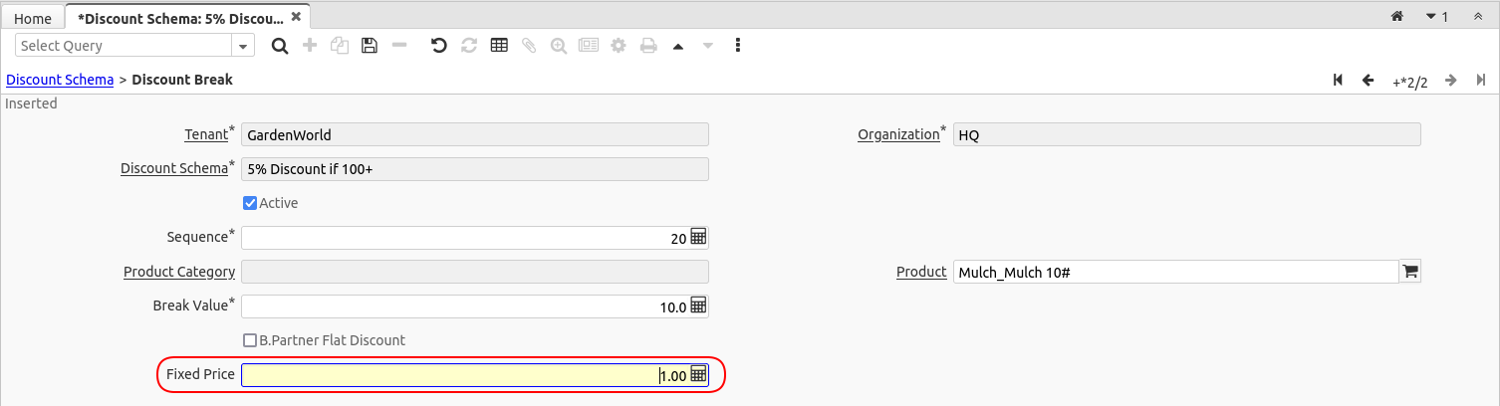Open calculator for Break Value field
Screen dimensions: 1500x406
pyautogui.click(x=698, y=305)
